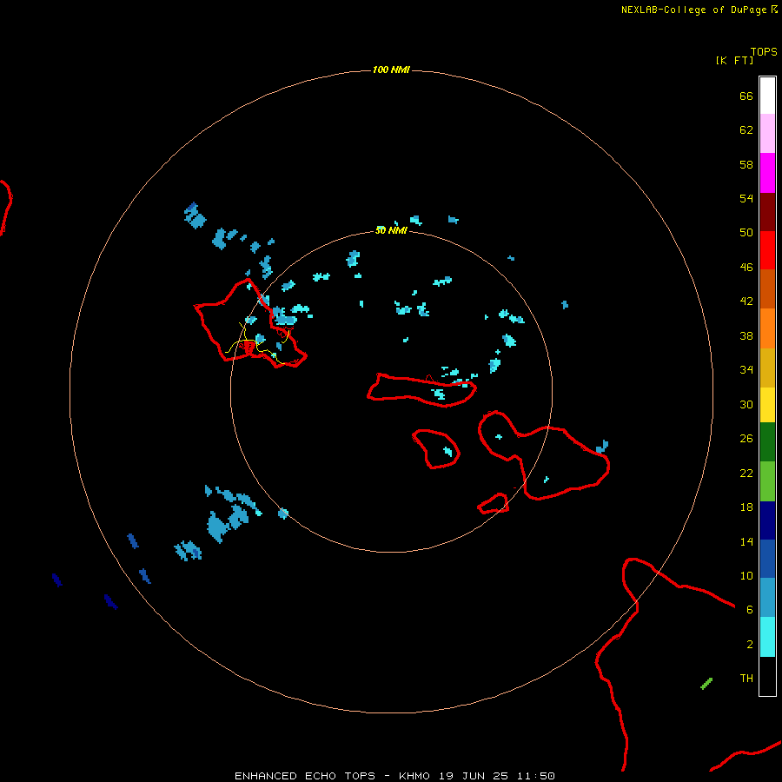The height and width of the screenshot is (782, 782).
Task: Click the dark green legend swatch
Action: pos(767,442)
